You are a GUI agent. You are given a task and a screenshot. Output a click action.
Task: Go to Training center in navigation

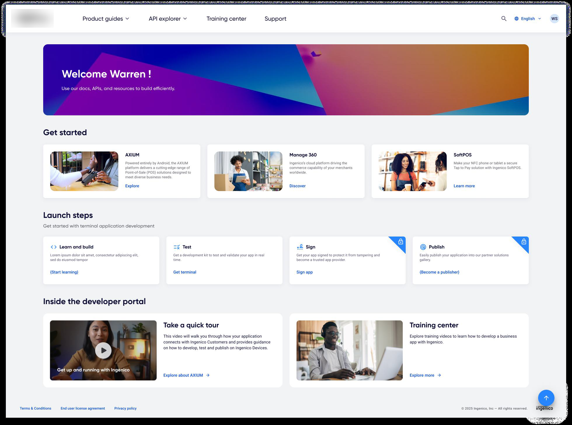[x=226, y=19]
